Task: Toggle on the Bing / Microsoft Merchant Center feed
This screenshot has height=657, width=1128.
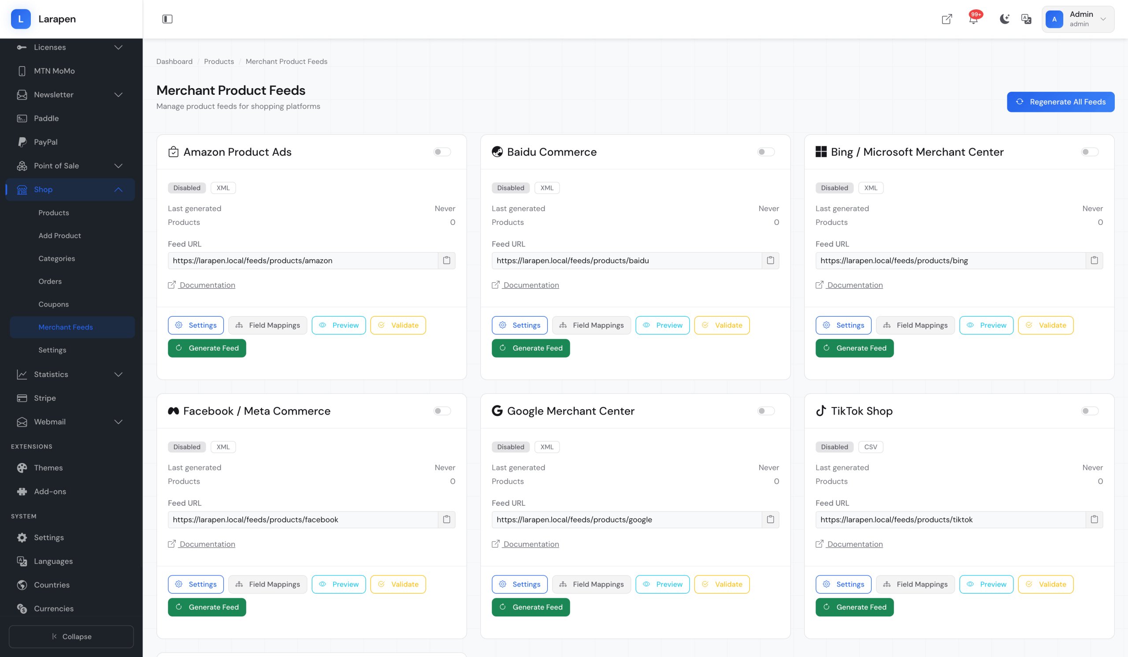Action: 1090,152
